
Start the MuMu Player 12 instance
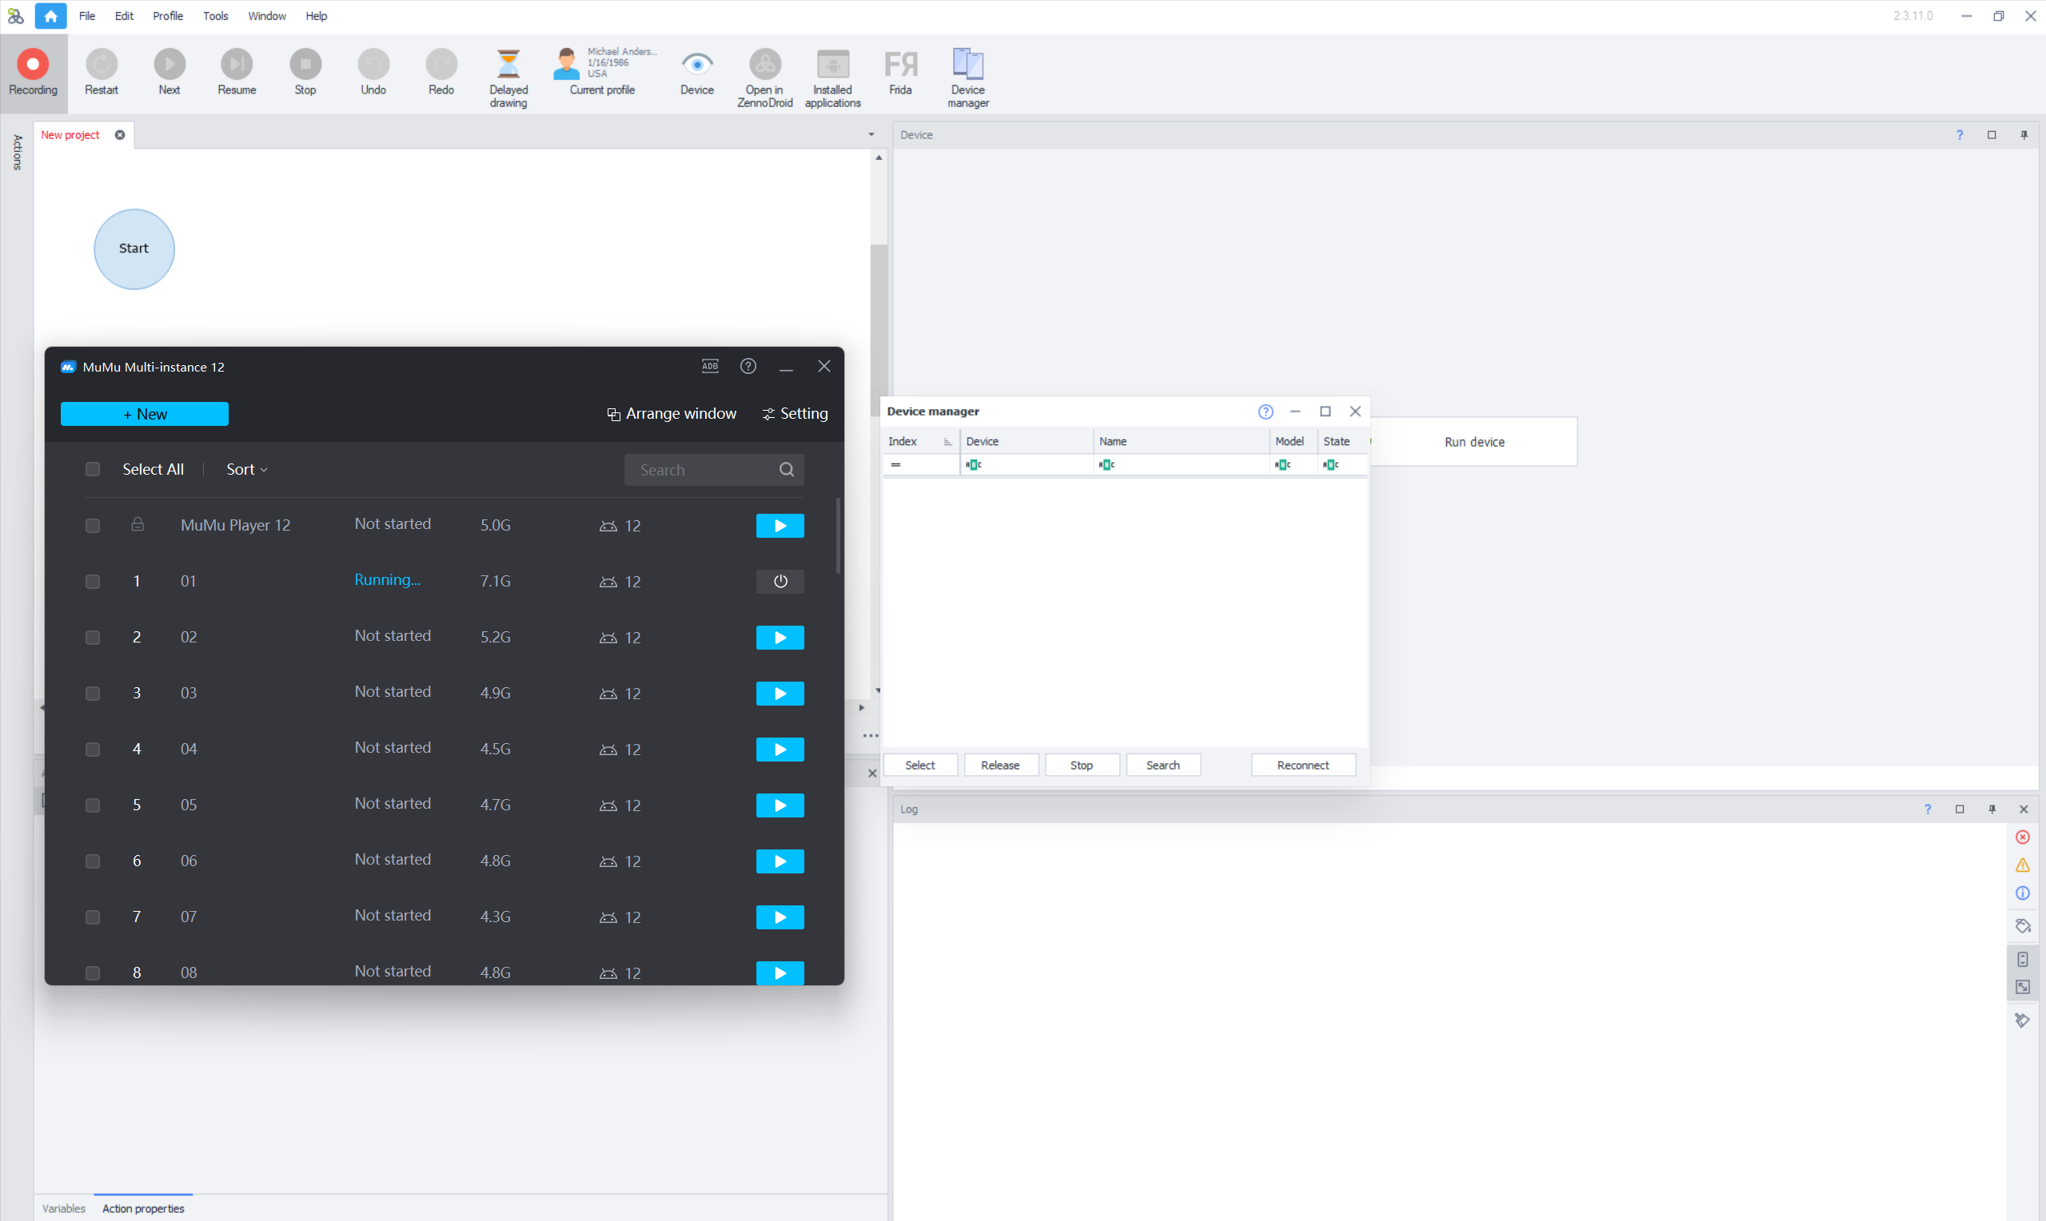(x=780, y=526)
